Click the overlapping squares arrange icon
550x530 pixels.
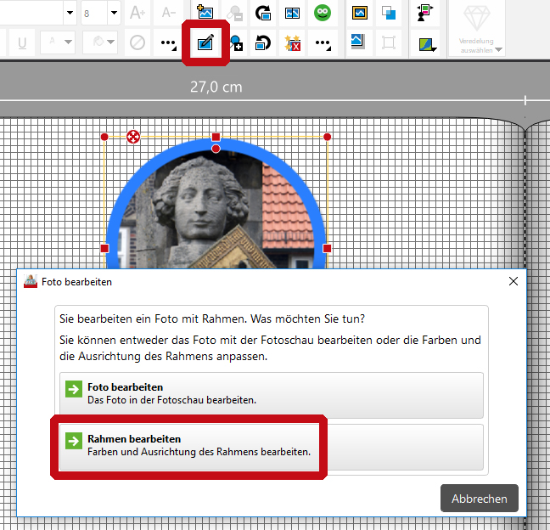(389, 13)
